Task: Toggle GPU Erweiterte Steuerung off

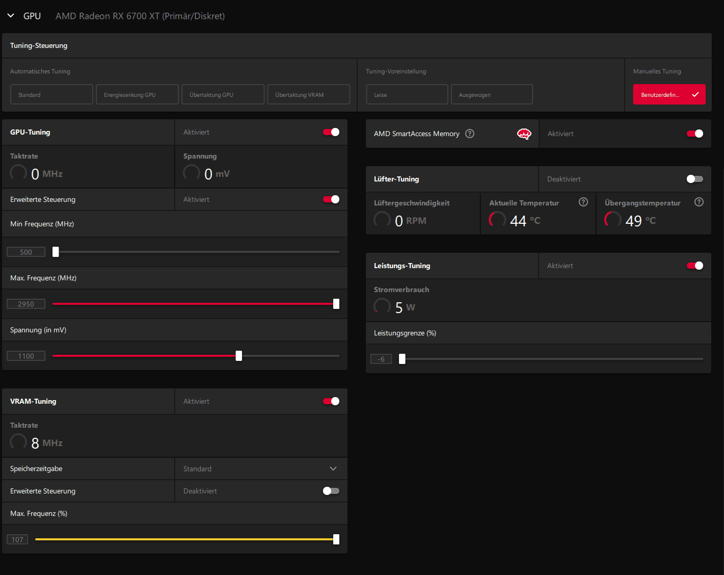Action: (x=331, y=199)
